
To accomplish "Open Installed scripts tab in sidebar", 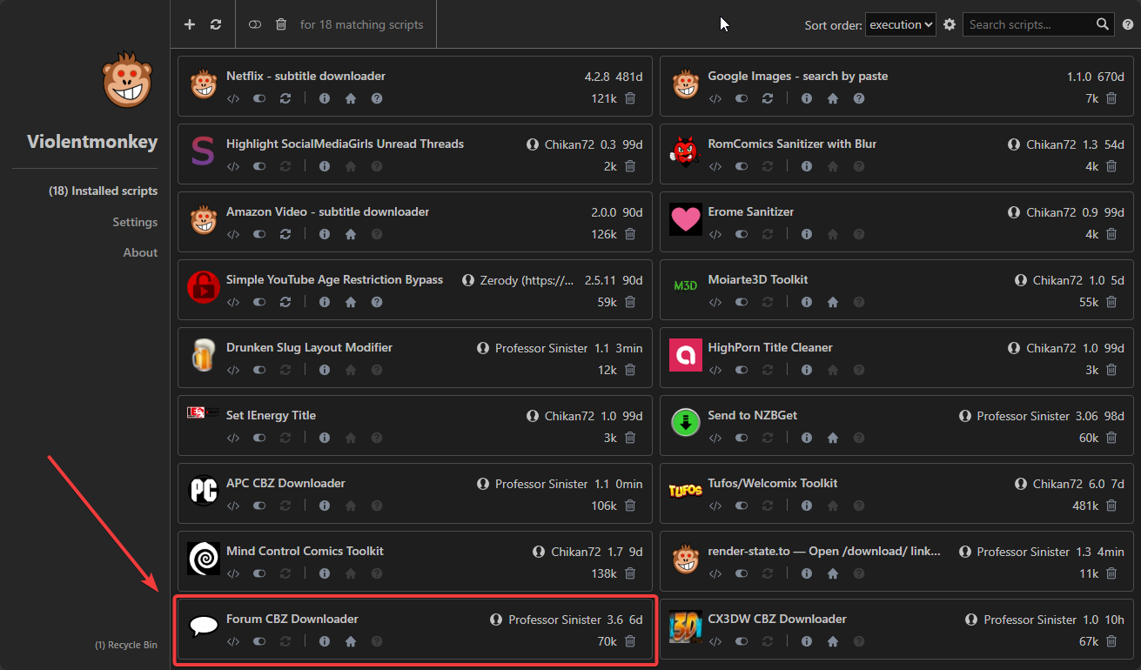I will coord(104,191).
